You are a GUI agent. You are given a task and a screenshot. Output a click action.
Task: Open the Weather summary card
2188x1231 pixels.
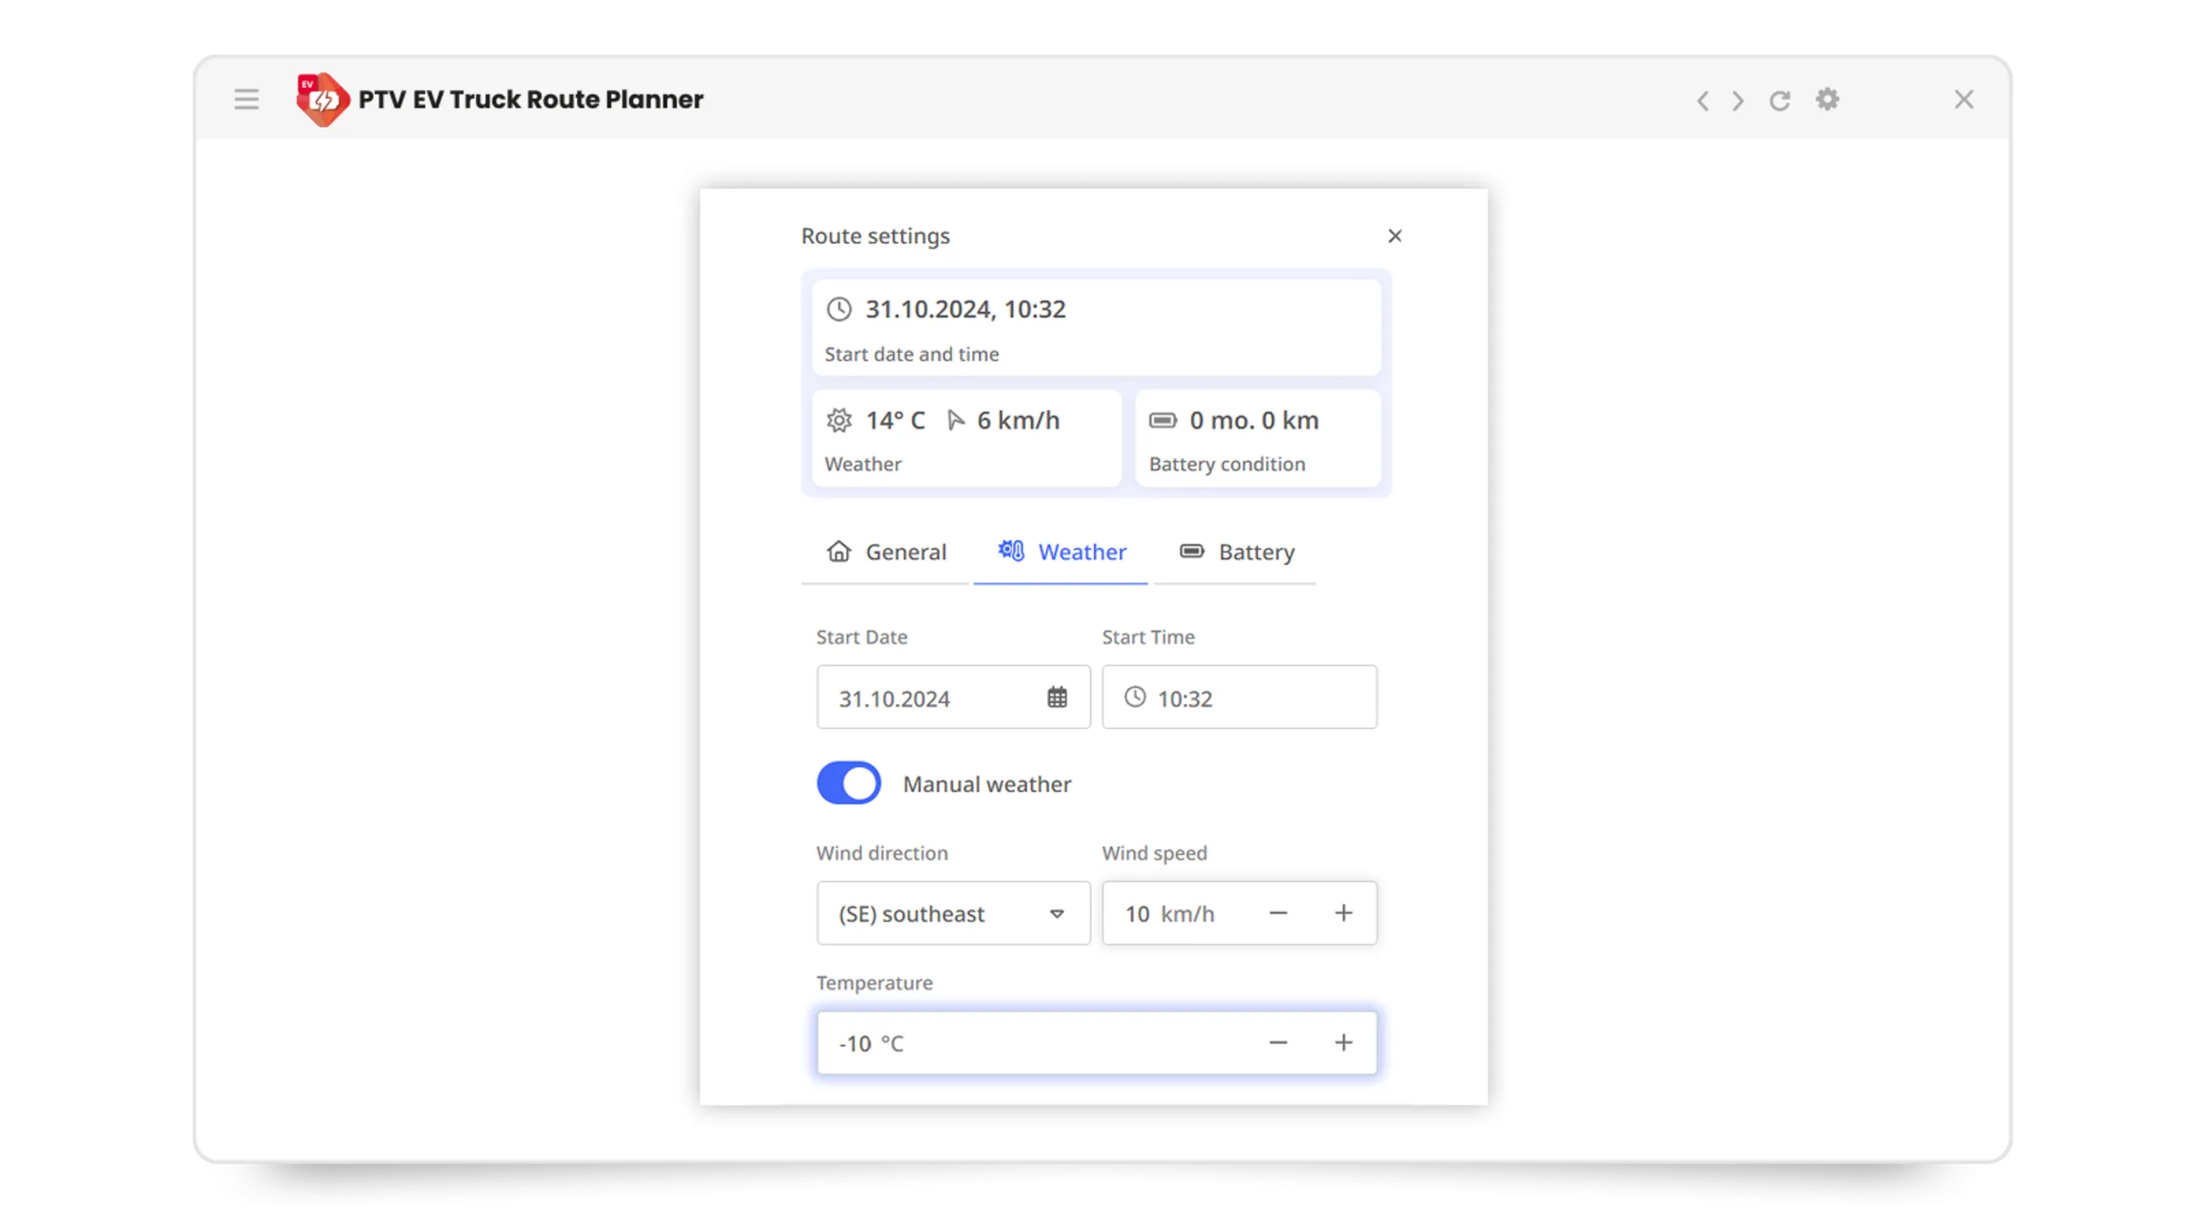[x=967, y=439]
